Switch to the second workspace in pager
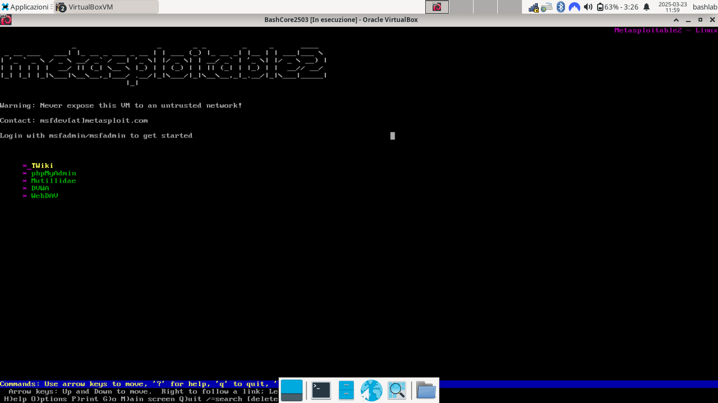 (461, 7)
